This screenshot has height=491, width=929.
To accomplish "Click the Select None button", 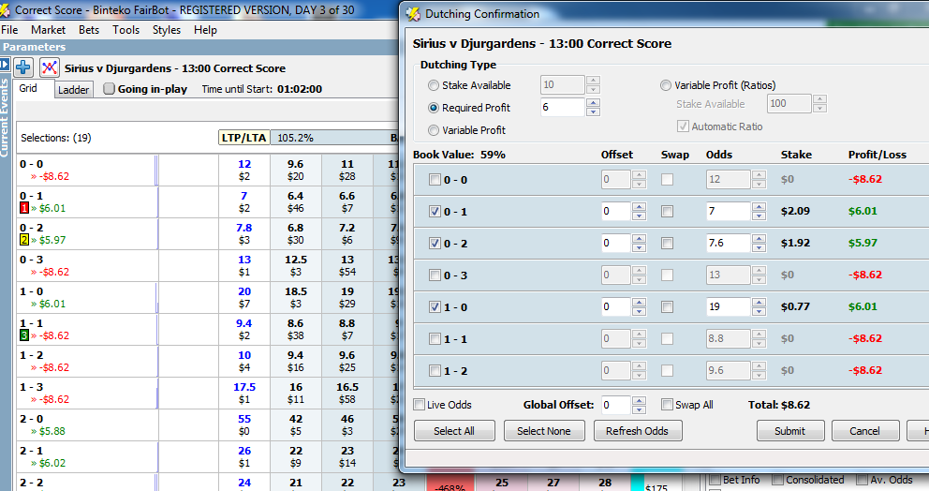I will coord(544,430).
